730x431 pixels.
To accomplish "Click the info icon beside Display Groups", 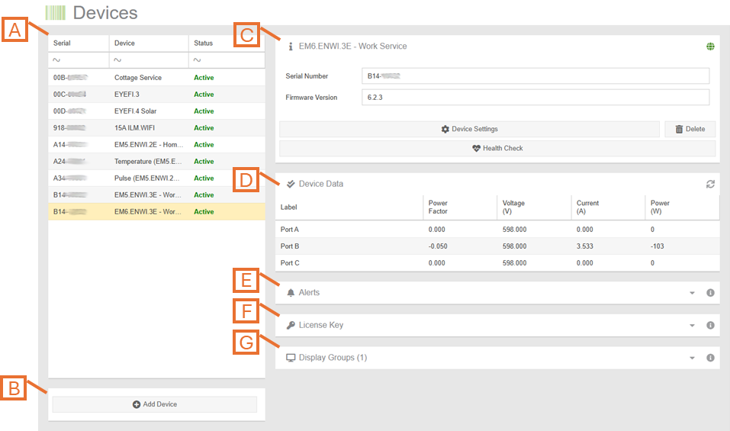I will tap(710, 358).
